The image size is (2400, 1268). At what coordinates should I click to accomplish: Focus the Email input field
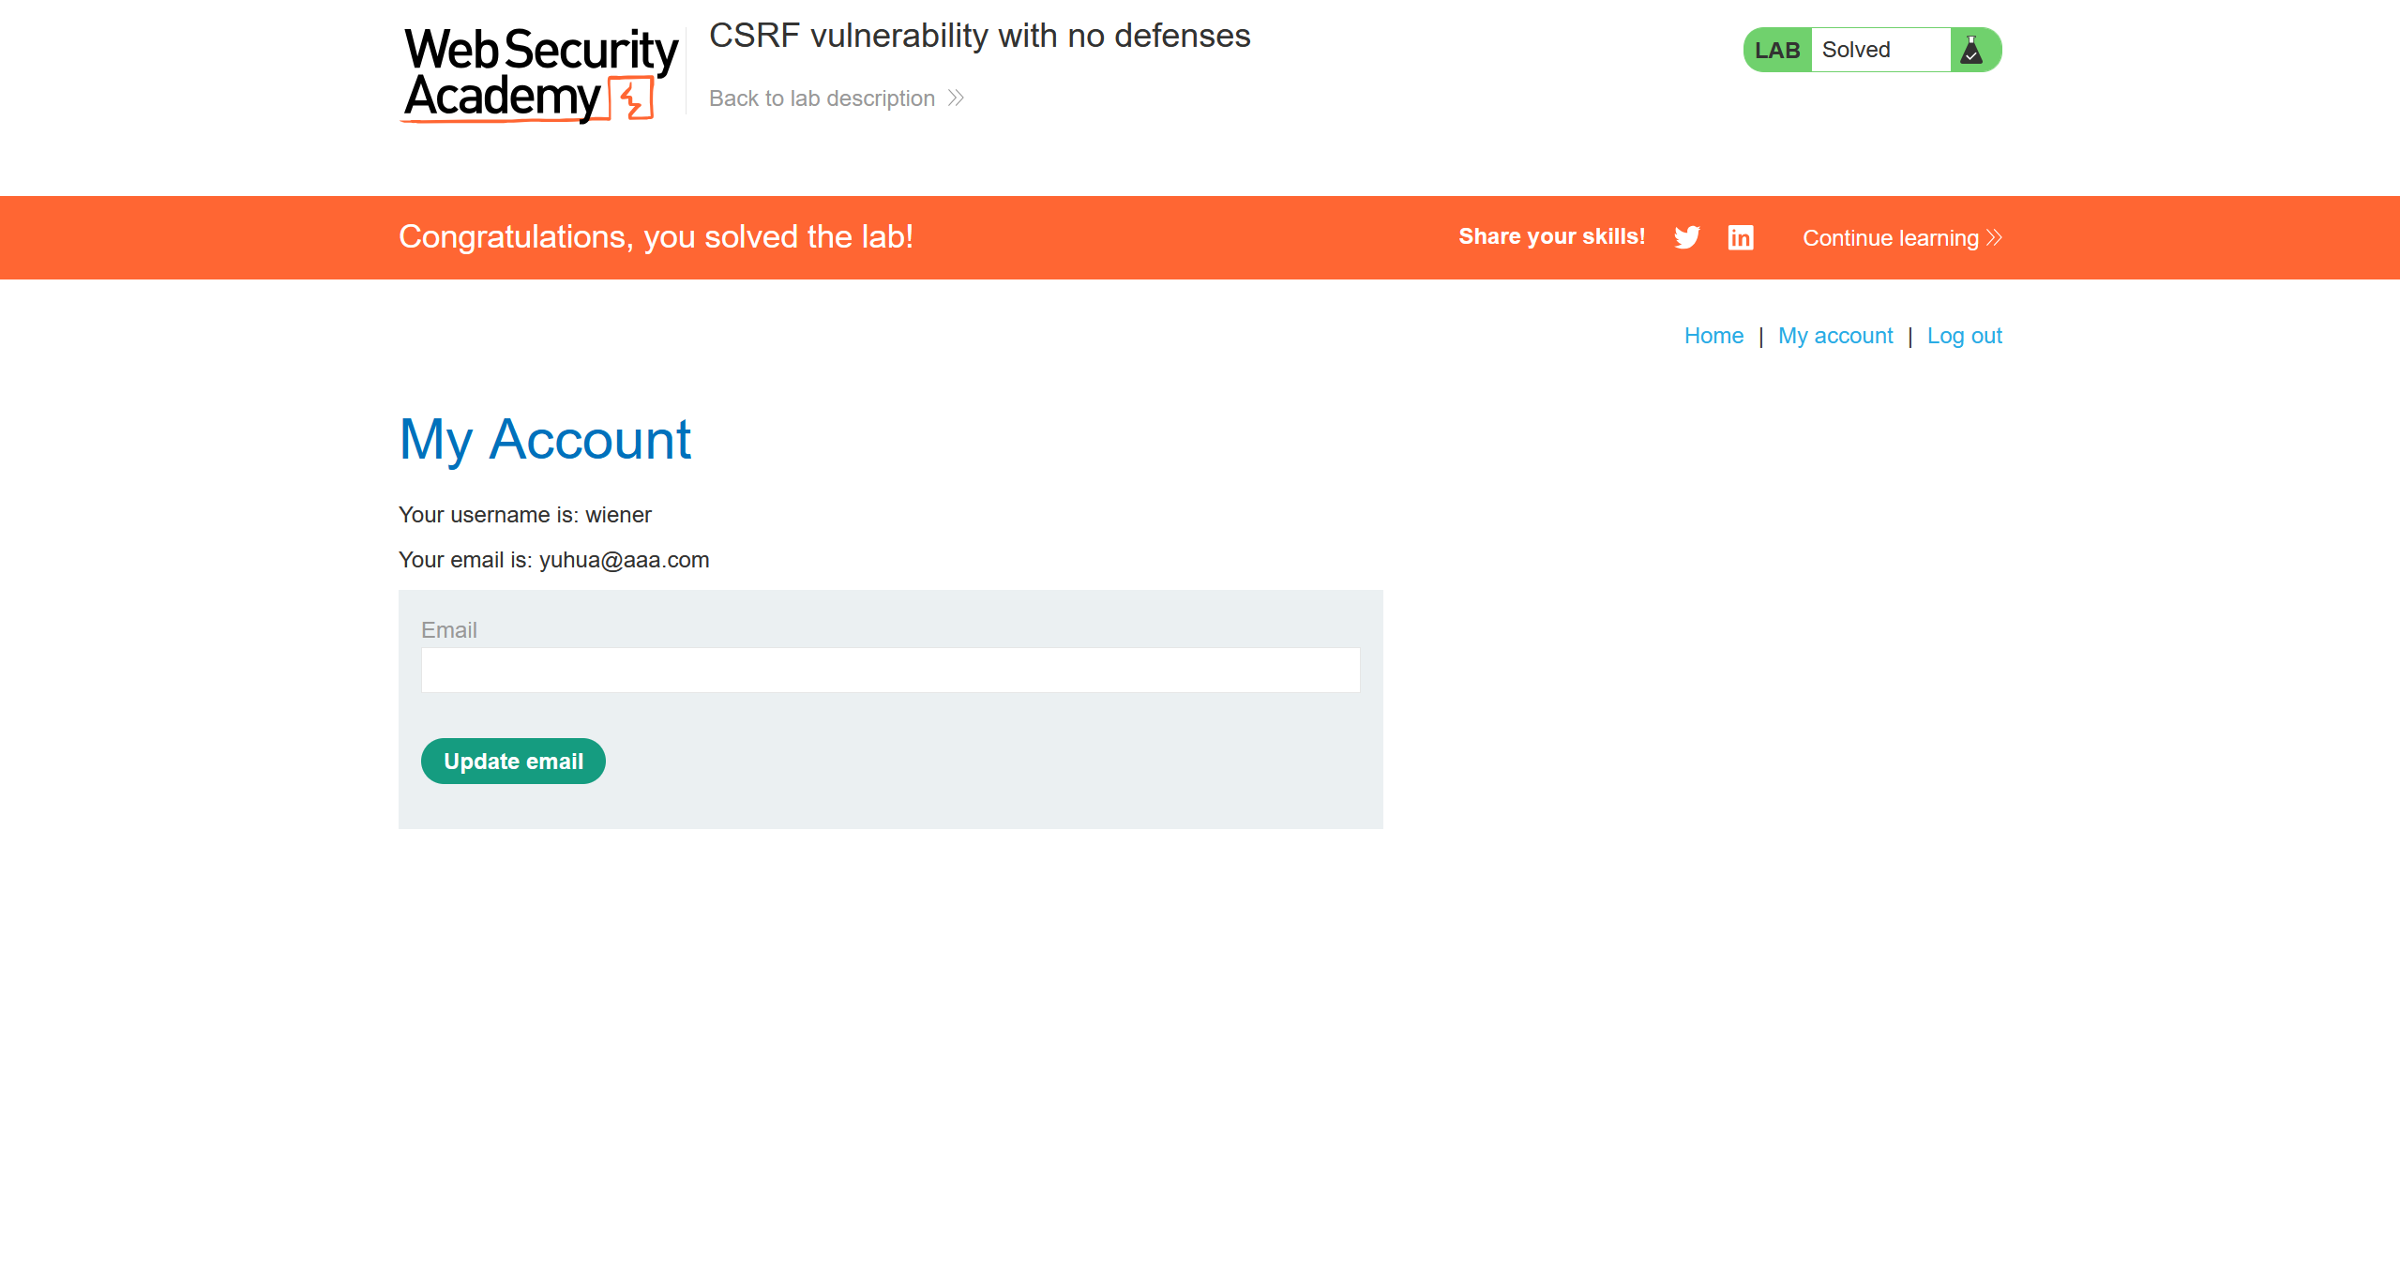coord(890,670)
